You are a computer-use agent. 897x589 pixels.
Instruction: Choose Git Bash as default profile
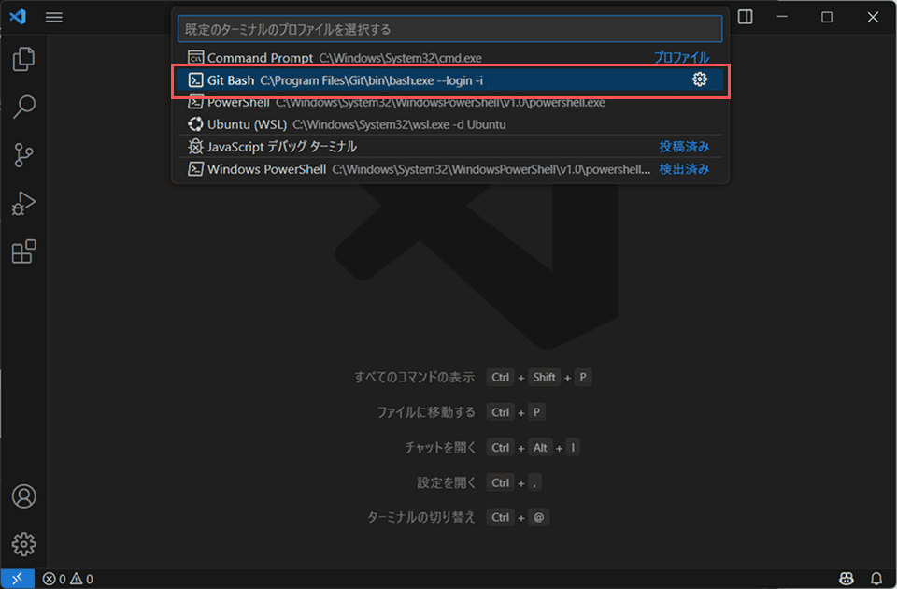click(449, 80)
